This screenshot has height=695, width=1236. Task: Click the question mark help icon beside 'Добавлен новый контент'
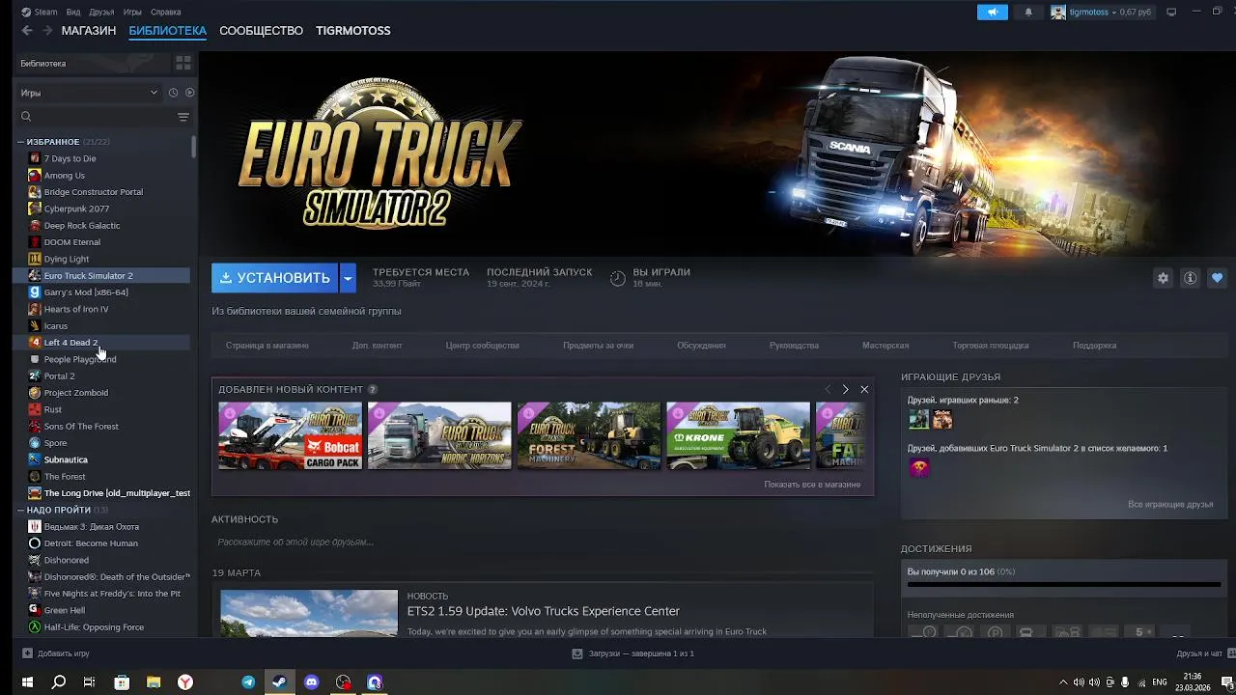point(373,389)
